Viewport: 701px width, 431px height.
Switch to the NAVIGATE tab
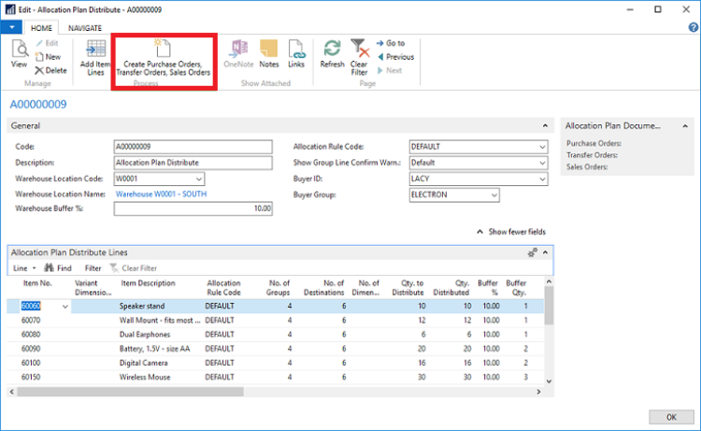point(84,28)
